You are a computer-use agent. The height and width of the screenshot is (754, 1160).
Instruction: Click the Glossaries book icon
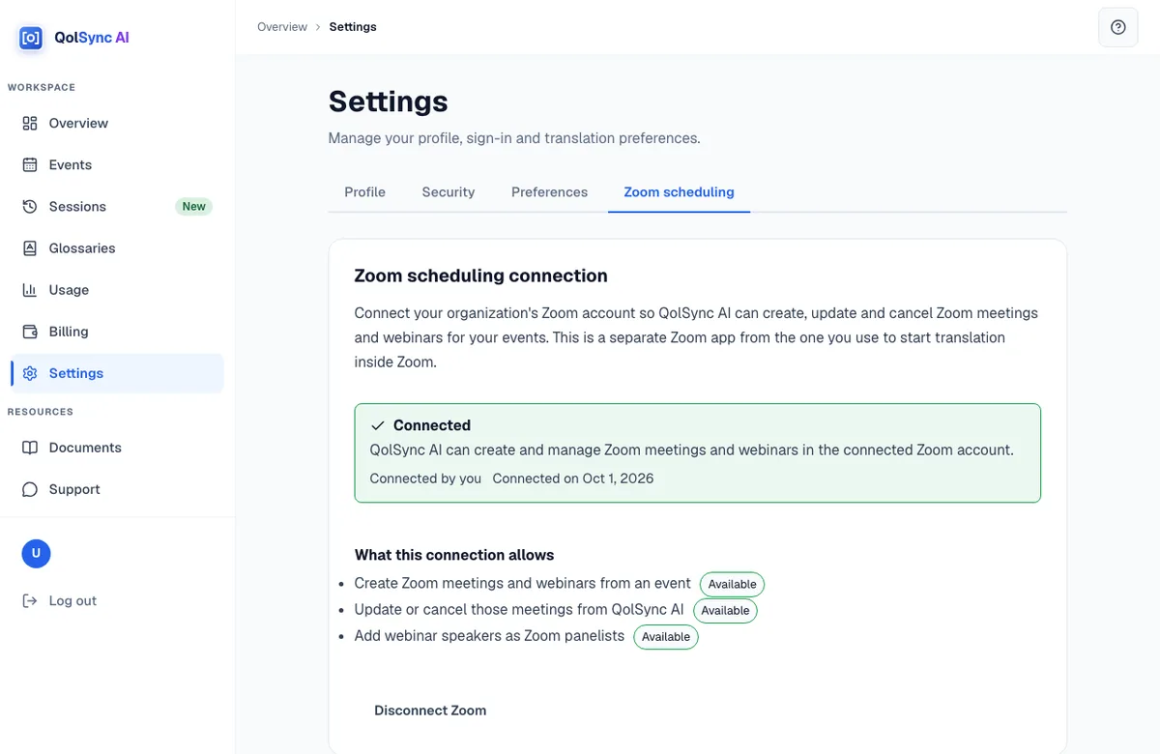coord(30,247)
